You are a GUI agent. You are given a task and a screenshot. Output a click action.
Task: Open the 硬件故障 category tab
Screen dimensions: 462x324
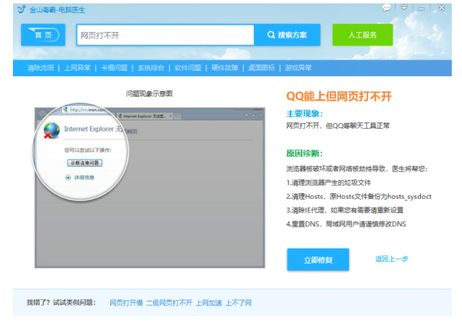coord(225,68)
